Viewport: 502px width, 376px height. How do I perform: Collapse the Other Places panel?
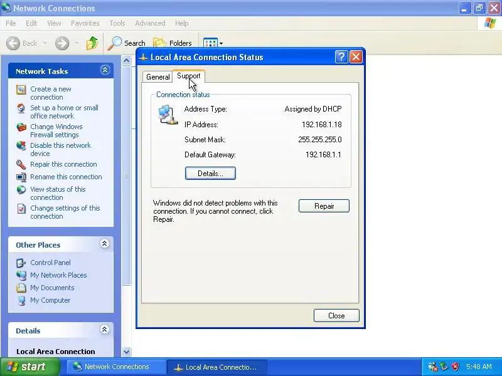pyautogui.click(x=104, y=244)
